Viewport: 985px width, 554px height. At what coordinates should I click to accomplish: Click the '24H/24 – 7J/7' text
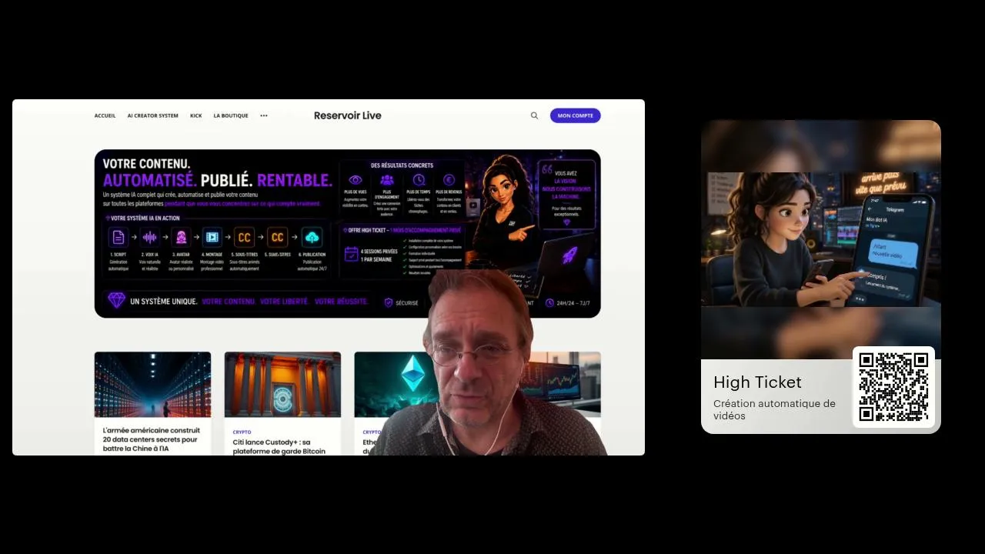[x=573, y=302]
